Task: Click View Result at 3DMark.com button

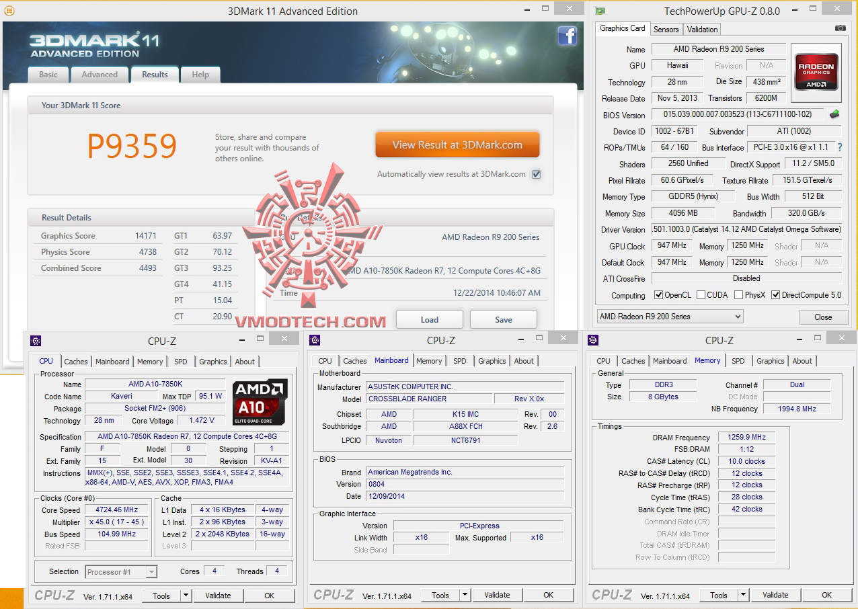Action: (x=457, y=145)
